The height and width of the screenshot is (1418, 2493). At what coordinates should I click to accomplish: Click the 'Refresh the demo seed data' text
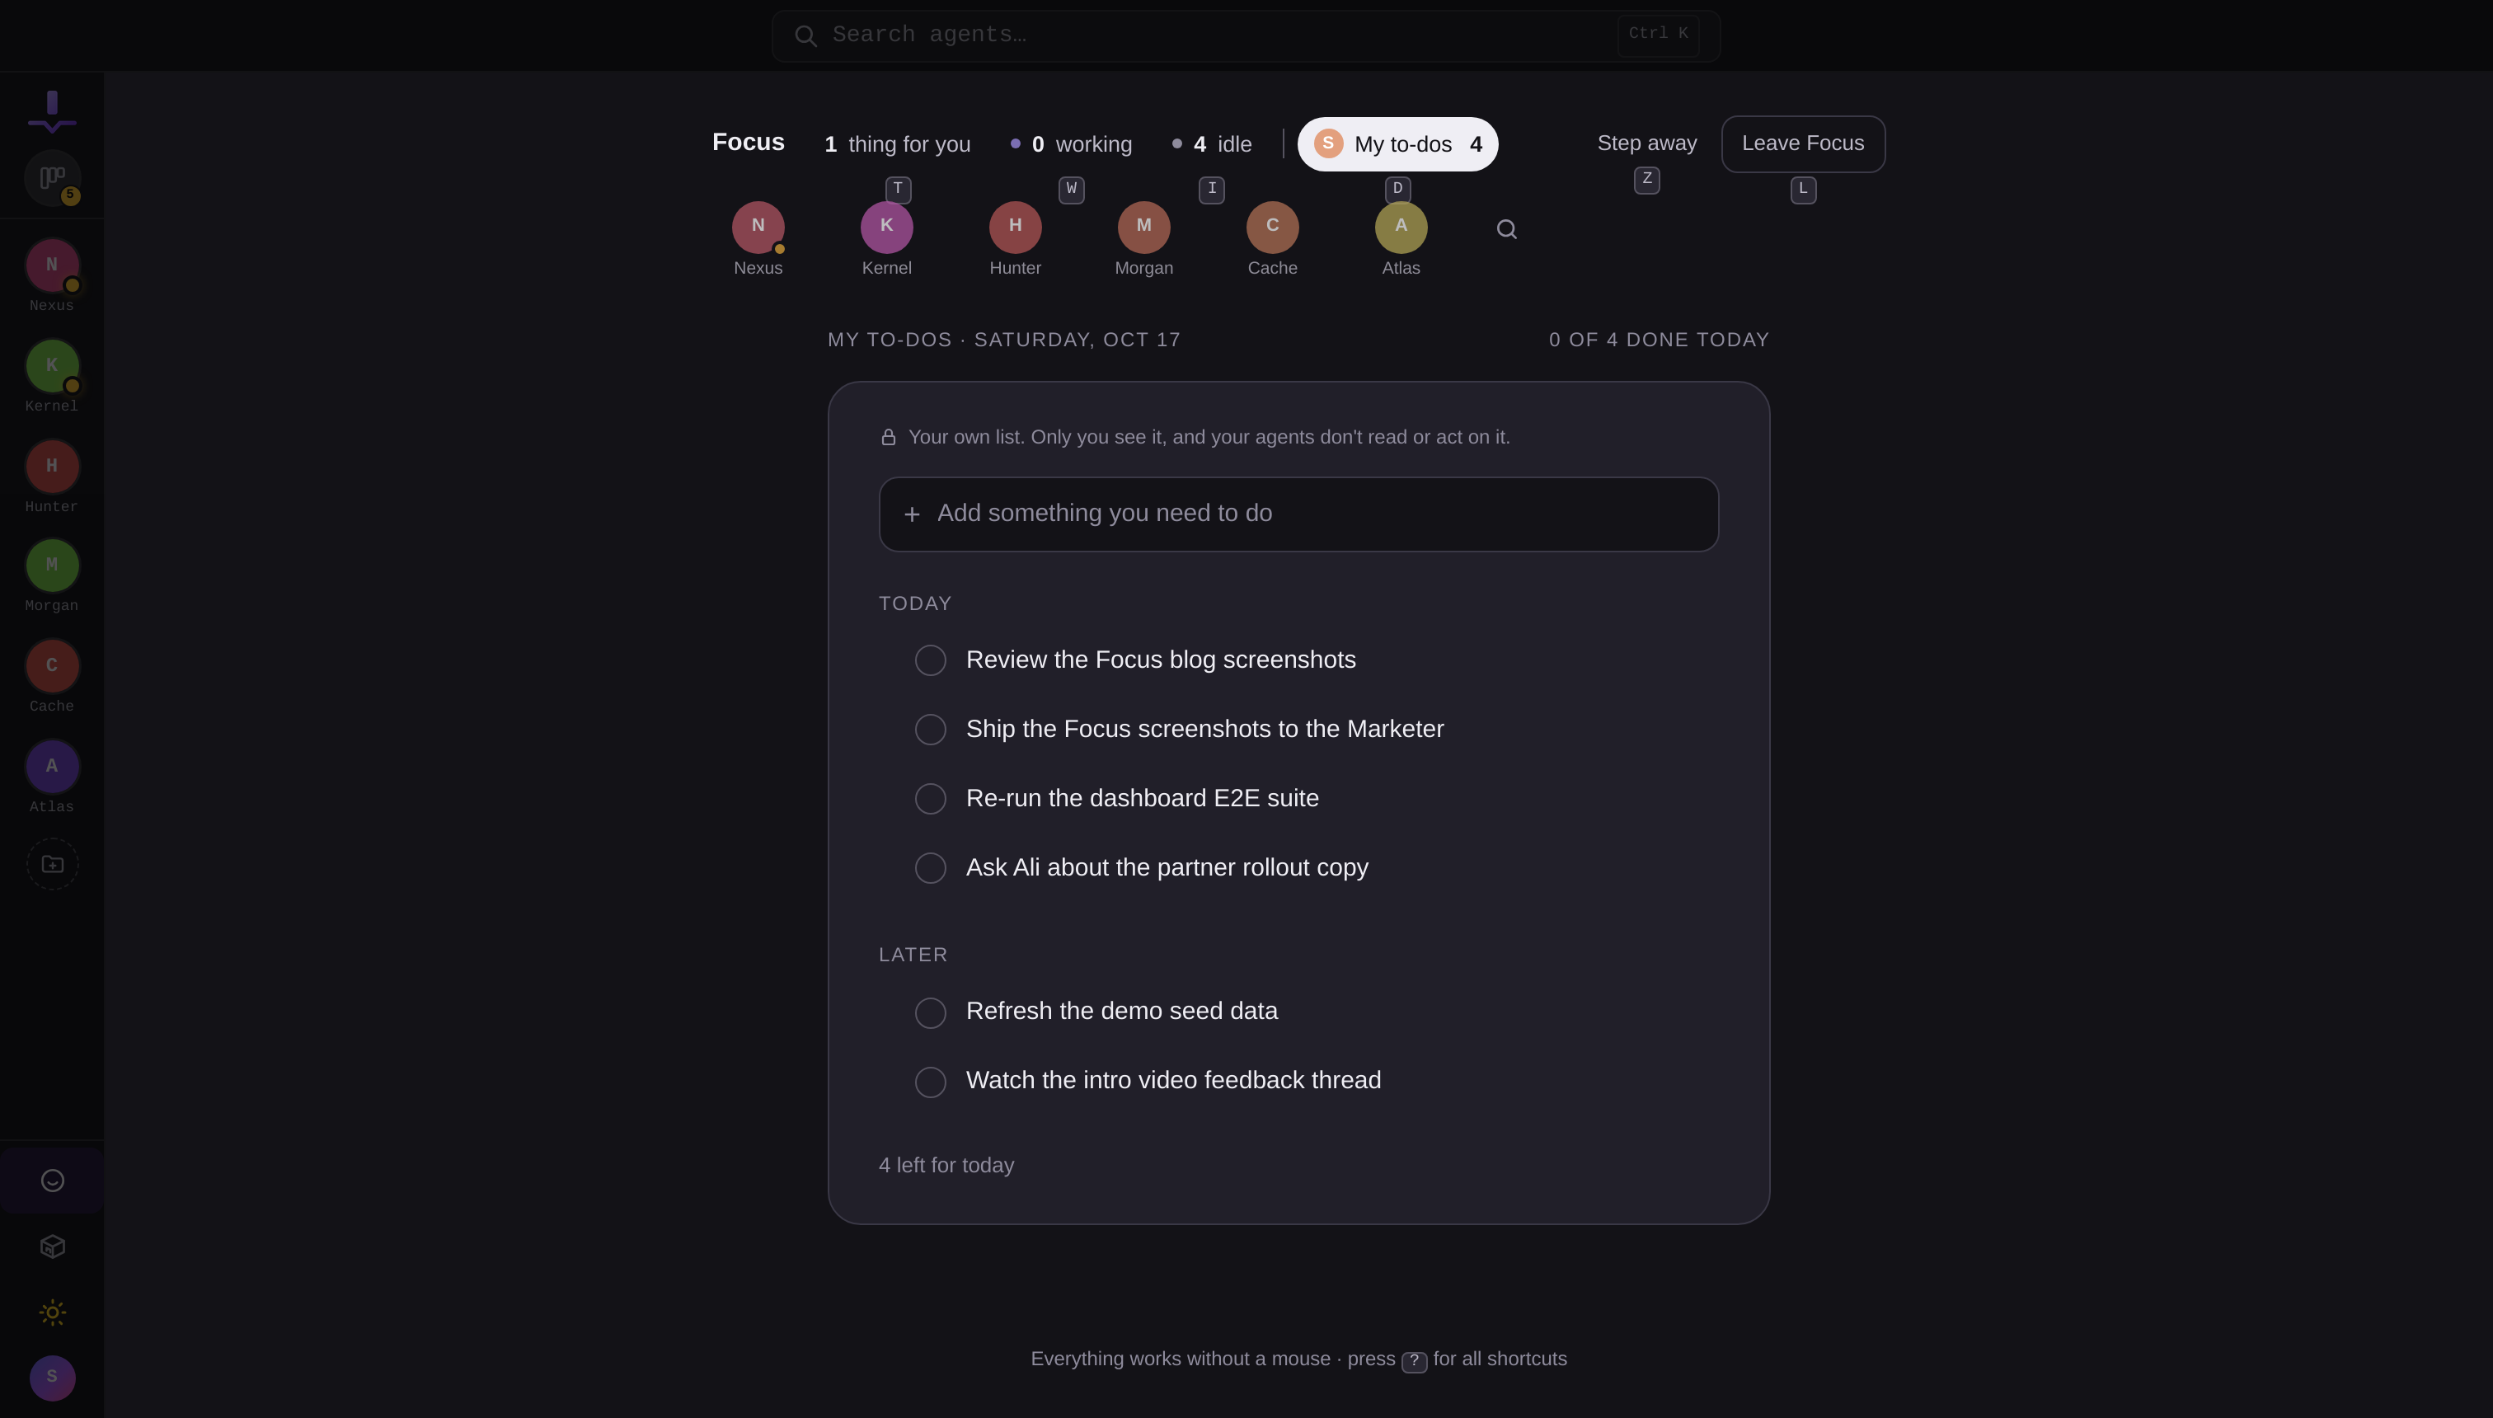pyautogui.click(x=1122, y=1011)
